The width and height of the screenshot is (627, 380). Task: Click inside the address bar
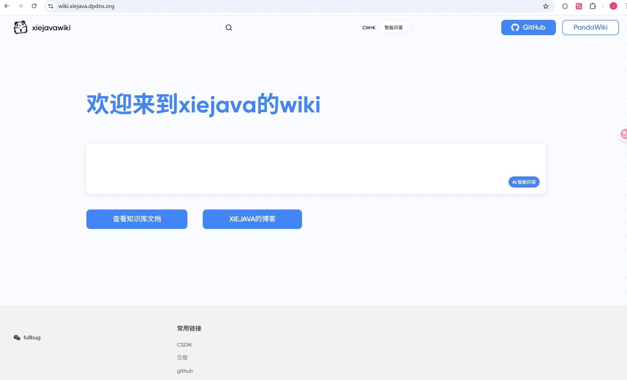139,6
